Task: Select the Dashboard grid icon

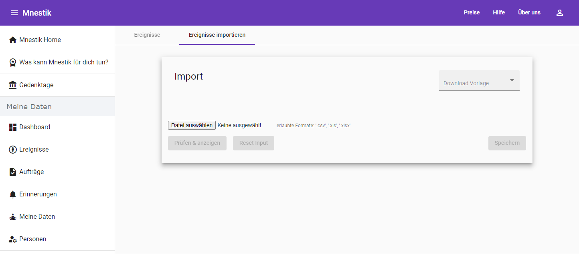Action: 13,127
